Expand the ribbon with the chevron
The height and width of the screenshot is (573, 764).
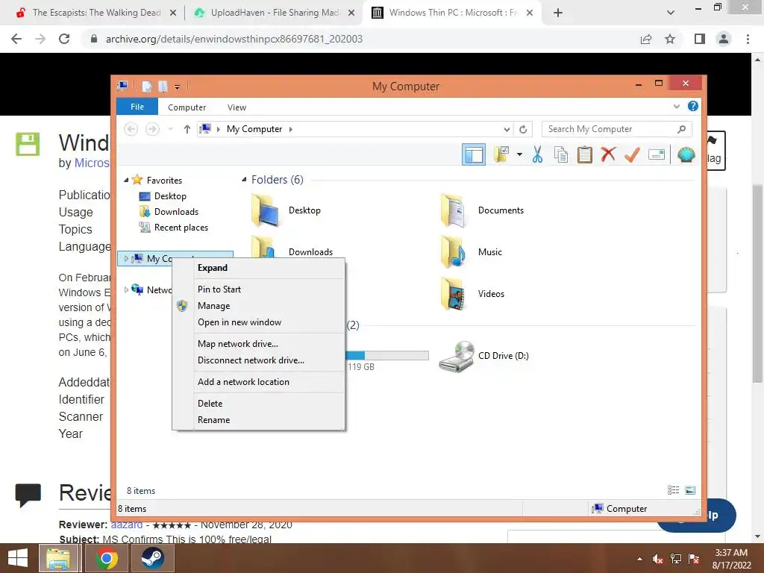pyautogui.click(x=676, y=106)
